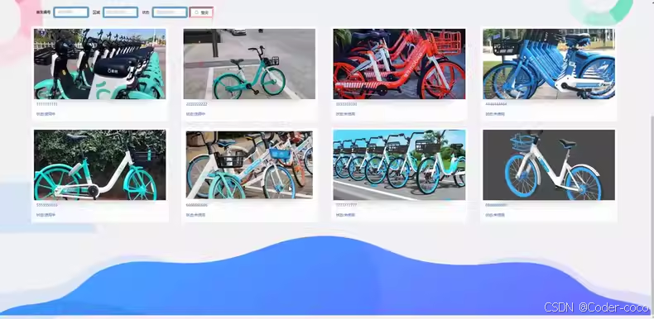Viewport: 654px width, 319px height.
Task: Click status text under bike 2222222222
Action: 195,114
